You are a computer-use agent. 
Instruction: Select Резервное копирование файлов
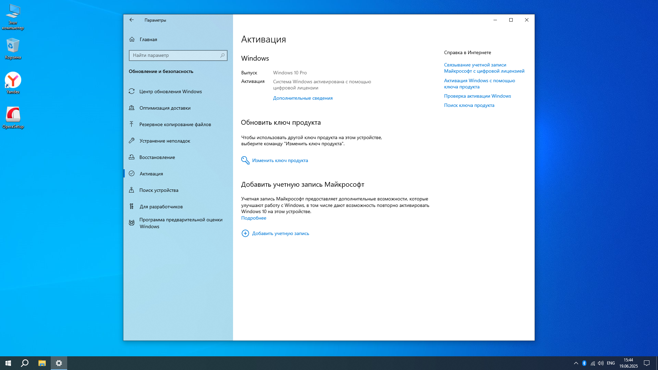pos(175,124)
